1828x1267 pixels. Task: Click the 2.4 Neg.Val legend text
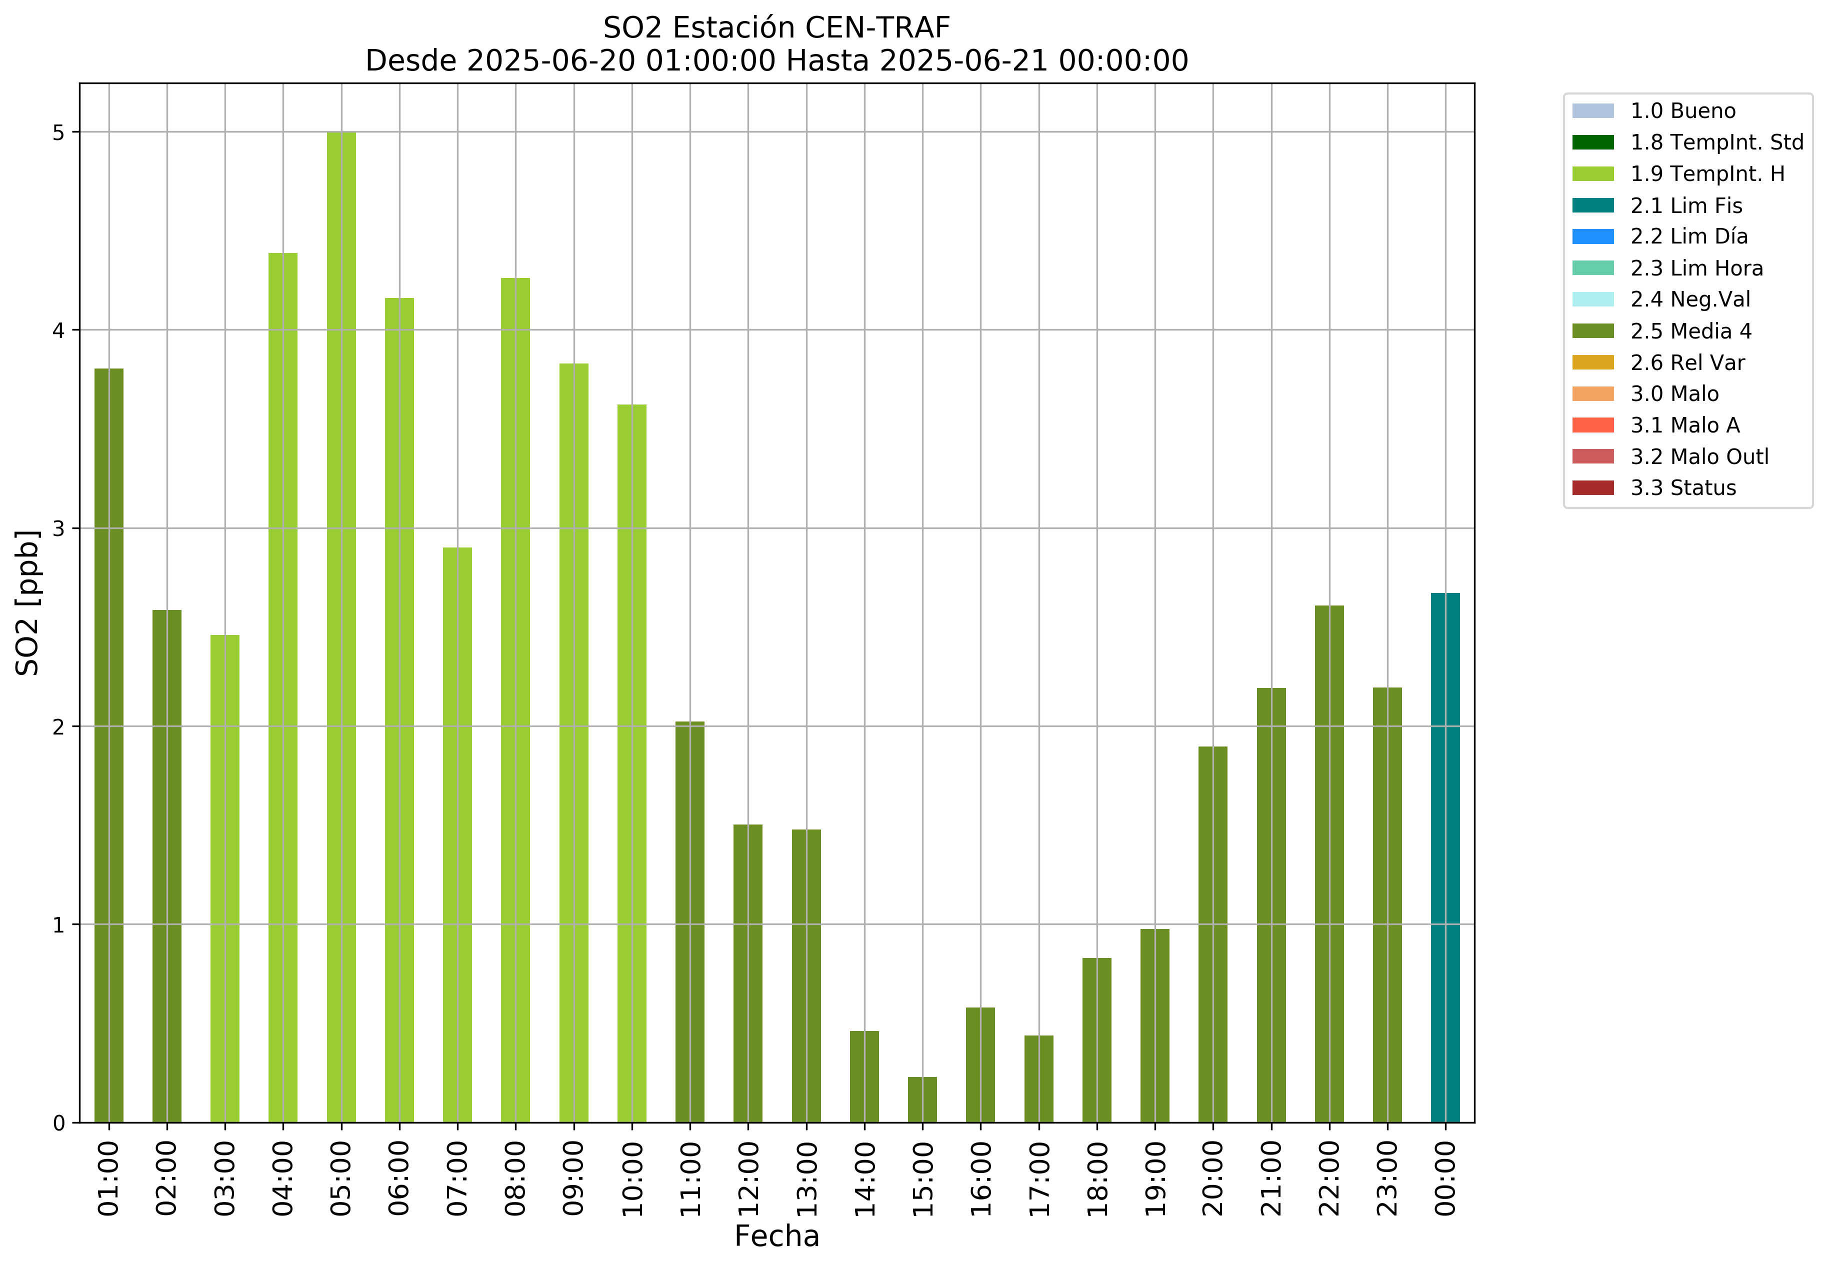click(1690, 299)
